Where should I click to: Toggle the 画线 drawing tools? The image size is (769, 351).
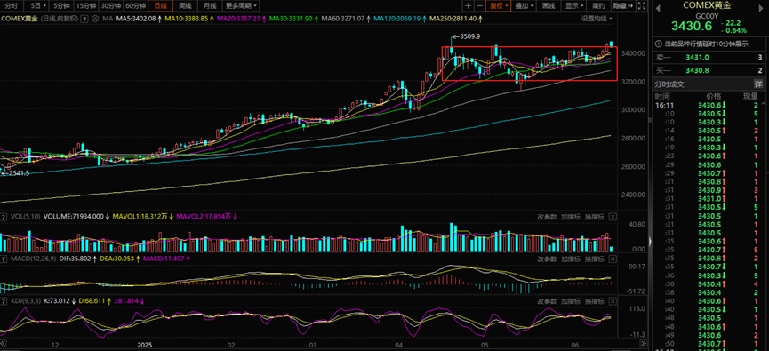pyautogui.click(x=549, y=6)
